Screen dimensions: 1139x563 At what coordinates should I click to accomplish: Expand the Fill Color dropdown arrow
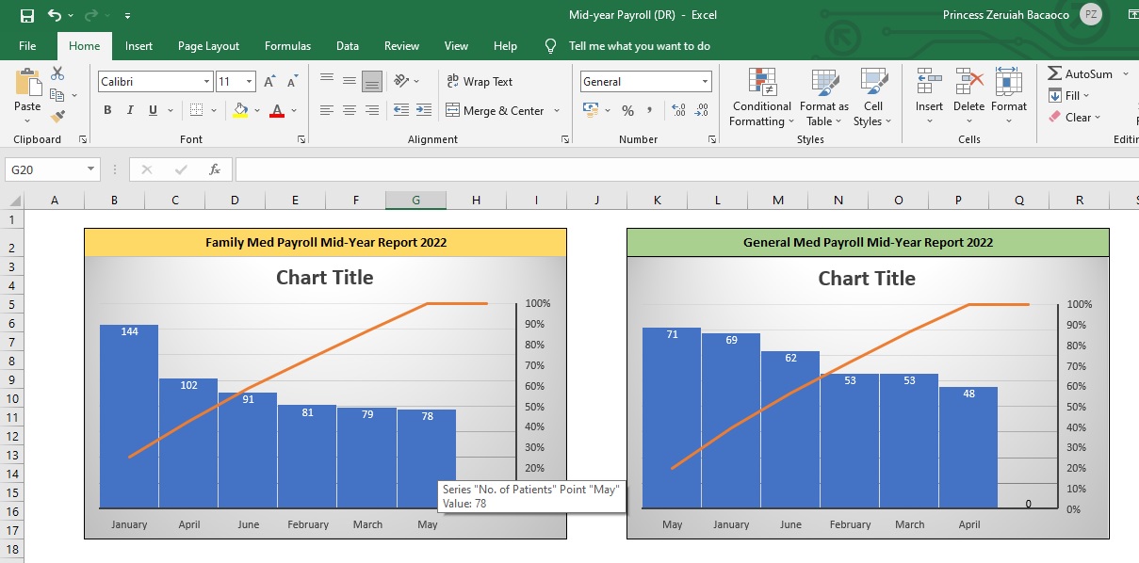tap(257, 110)
